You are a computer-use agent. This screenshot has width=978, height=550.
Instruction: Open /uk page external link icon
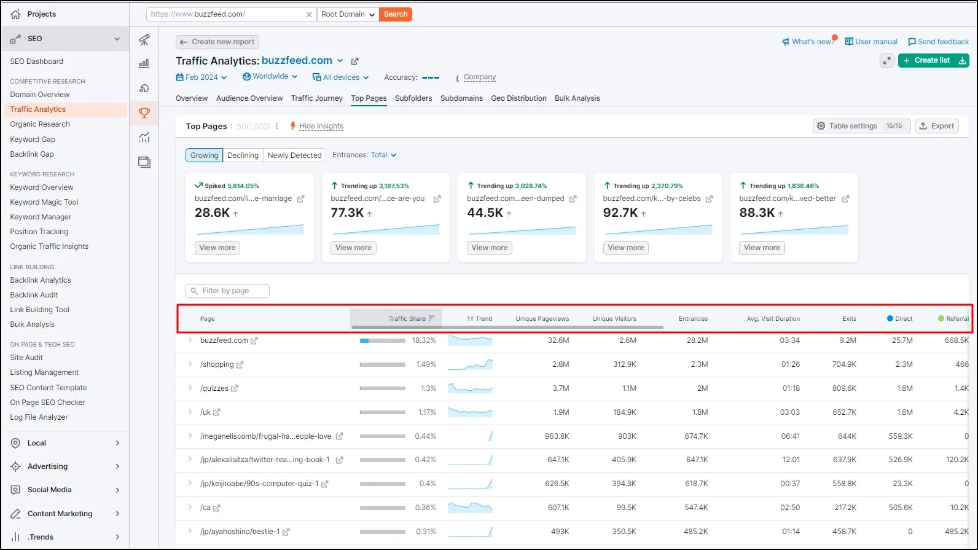(216, 412)
